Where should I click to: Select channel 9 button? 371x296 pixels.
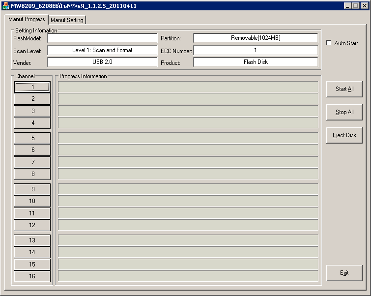pos(32,189)
